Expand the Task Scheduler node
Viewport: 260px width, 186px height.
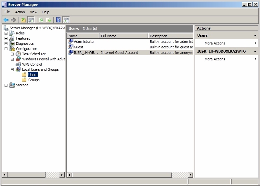pyautogui.click(x=12, y=54)
